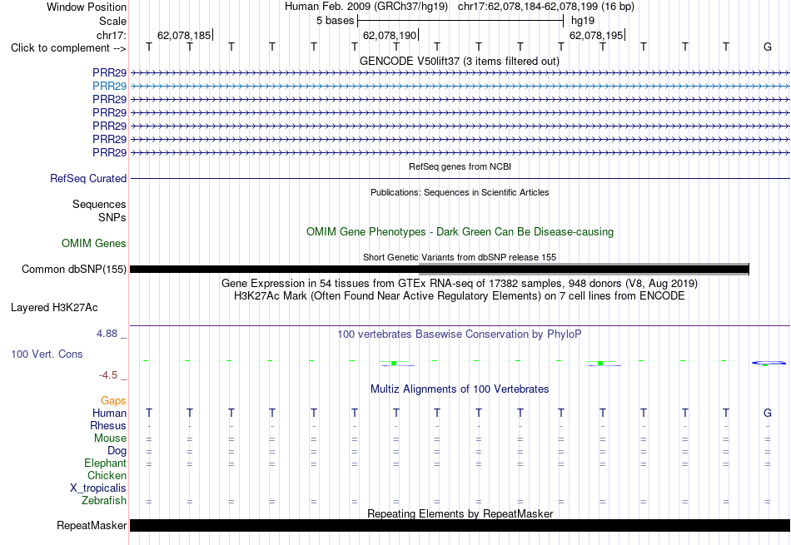Click Repeating Elements by RepeatMasker title
This screenshot has height=545, width=791.
point(460,513)
